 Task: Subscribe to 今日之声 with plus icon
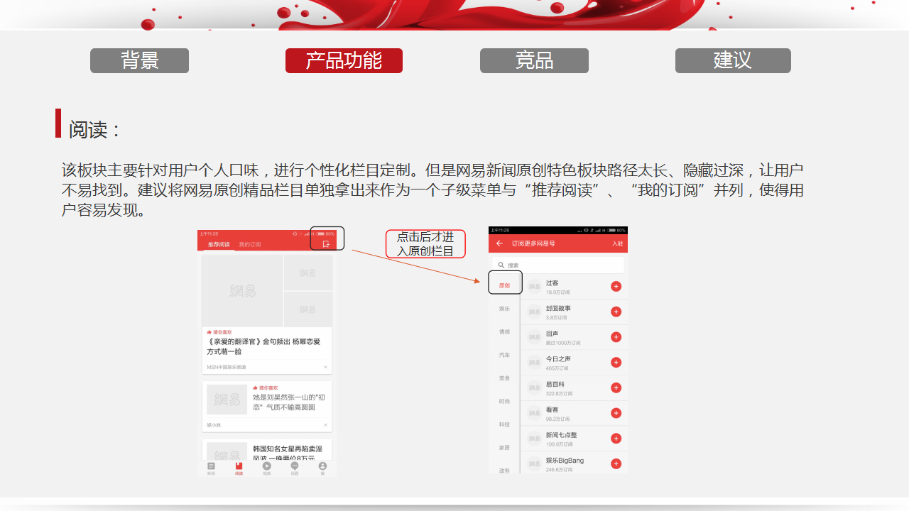[x=616, y=362]
